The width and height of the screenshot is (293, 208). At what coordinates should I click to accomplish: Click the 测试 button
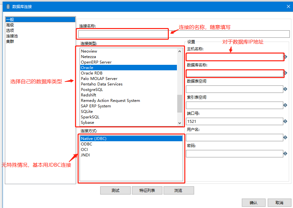[x=115, y=190]
